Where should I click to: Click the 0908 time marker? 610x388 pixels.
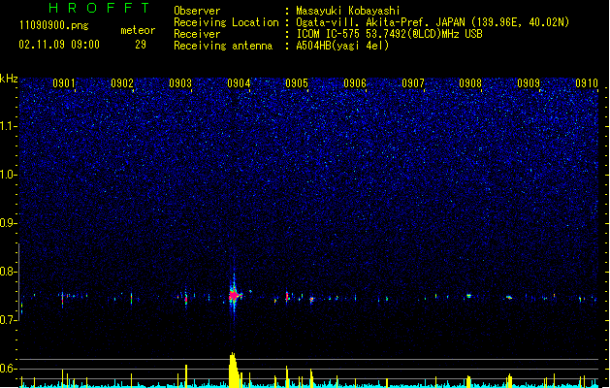(x=470, y=82)
